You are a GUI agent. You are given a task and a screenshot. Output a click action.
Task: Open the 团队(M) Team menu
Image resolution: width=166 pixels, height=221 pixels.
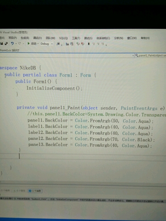pos(50,38)
